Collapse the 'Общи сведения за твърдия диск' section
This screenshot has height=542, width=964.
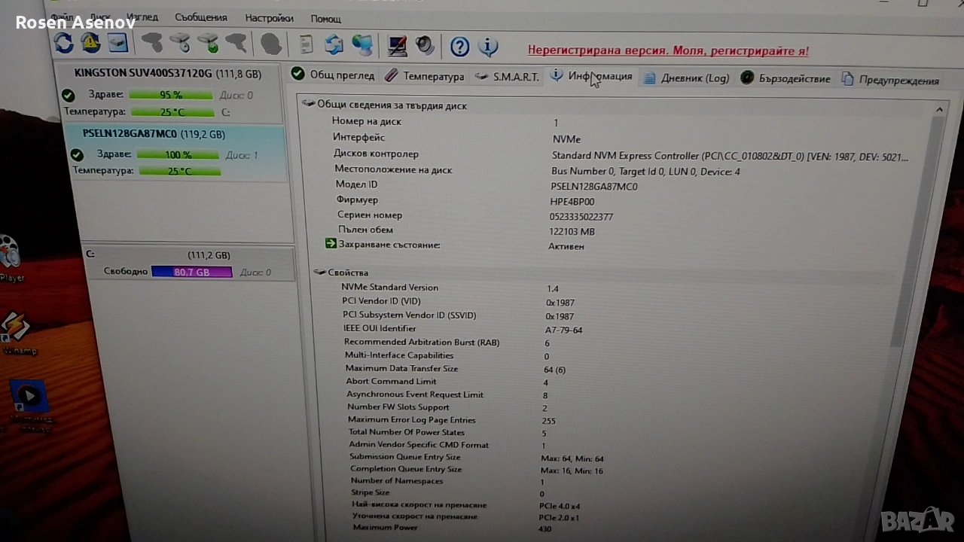pyautogui.click(x=309, y=105)
